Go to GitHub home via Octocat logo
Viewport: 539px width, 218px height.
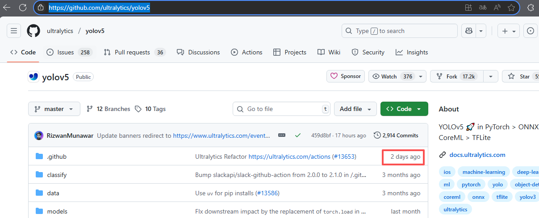pyautogui.click(x=33, y=31)
